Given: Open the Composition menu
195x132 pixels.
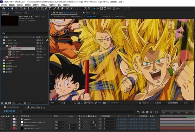Looking at the screenshot, I should coord(20,5).
